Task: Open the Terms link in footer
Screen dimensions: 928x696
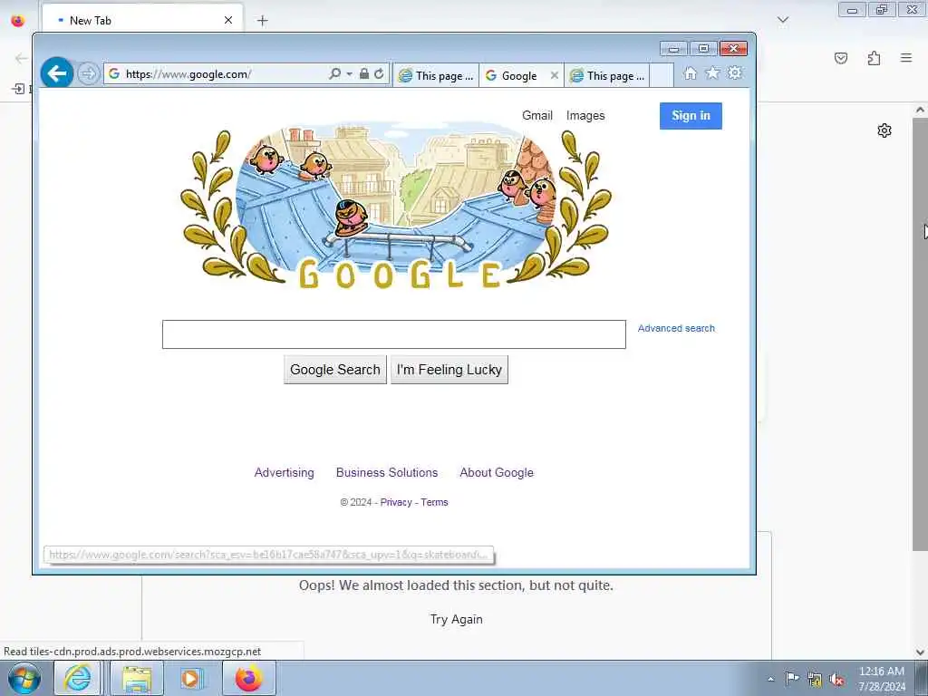Action: (x=434, y=502)
